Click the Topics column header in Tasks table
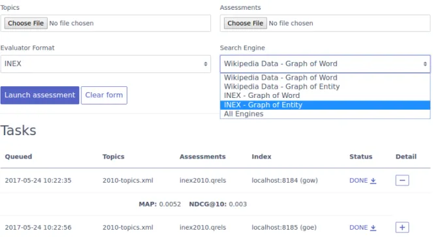The image size is (433, 237). (114, 157)
